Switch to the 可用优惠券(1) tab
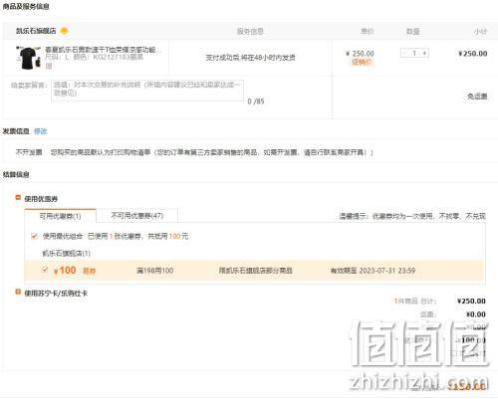The width and height of the screenshot is (498, 399). pyautogui.click(x=60, y=216)
